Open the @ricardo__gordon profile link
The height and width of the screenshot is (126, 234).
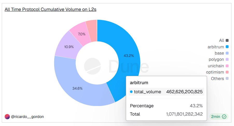tap(27, 117)
